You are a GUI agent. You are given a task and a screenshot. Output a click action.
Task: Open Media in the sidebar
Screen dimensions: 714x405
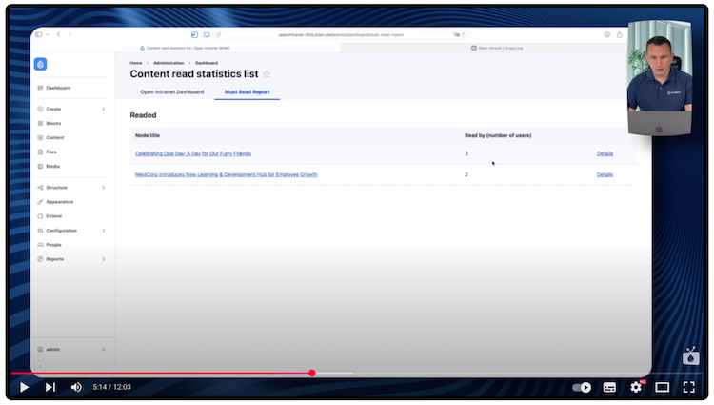click(52, 166)
